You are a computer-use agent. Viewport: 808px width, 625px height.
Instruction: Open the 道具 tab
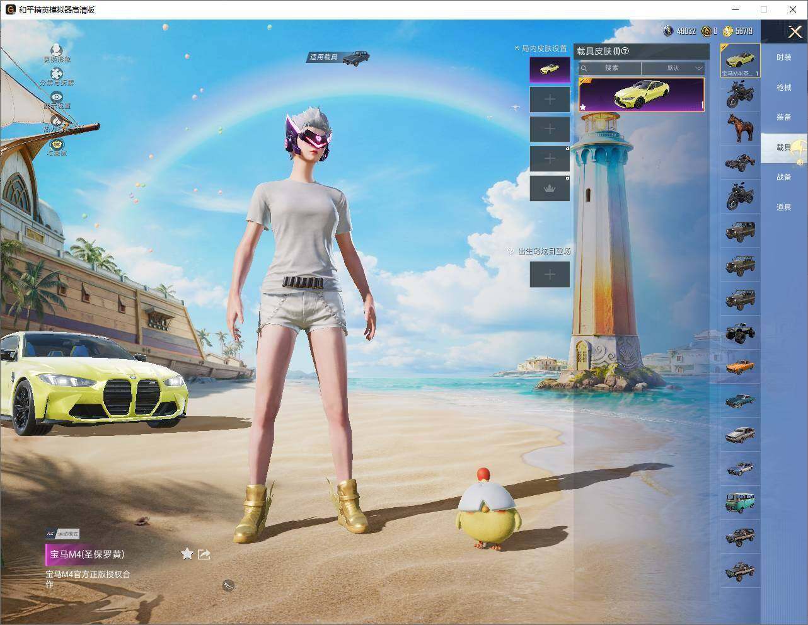[783, 207]
